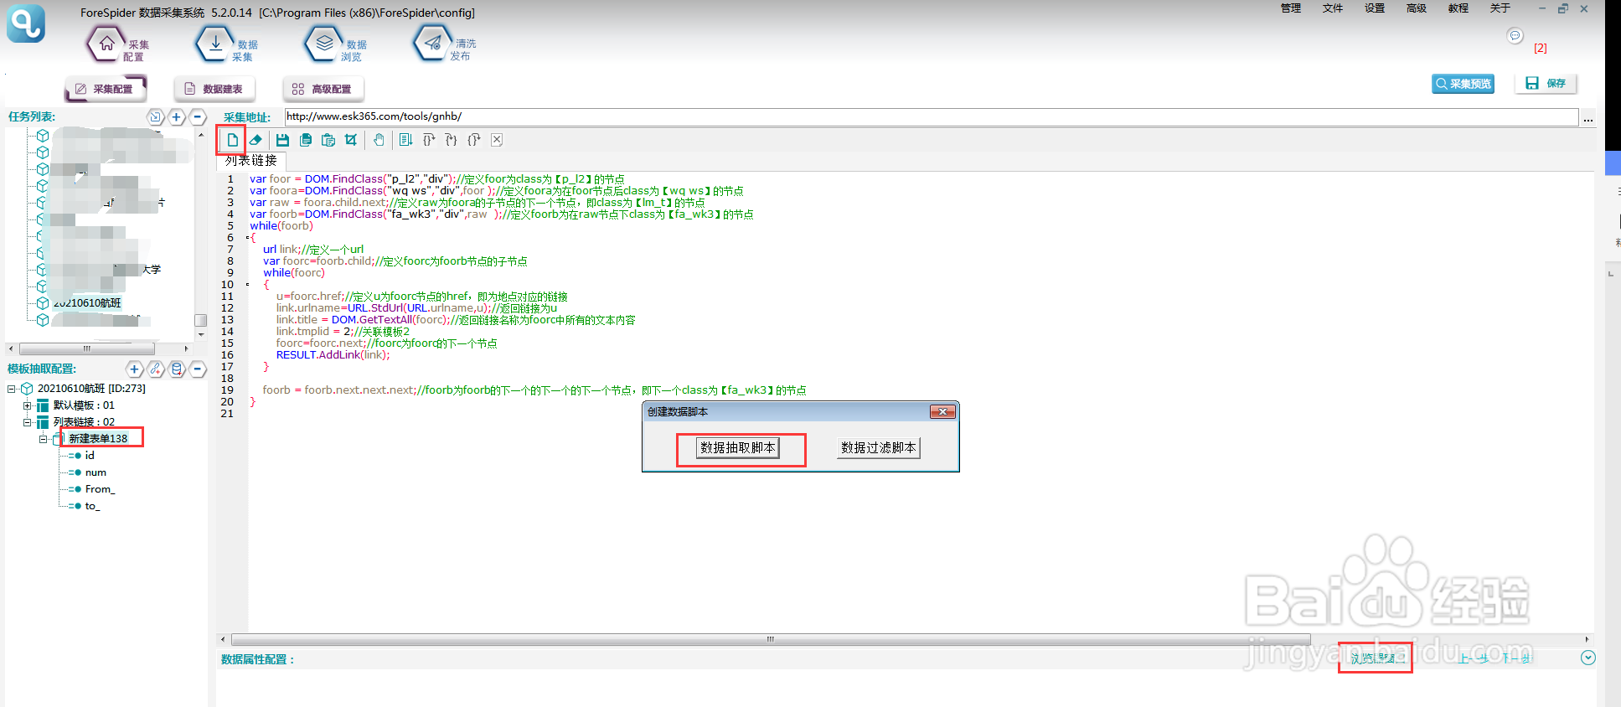Remove template with the minus hexagon icon

(198, 369)
